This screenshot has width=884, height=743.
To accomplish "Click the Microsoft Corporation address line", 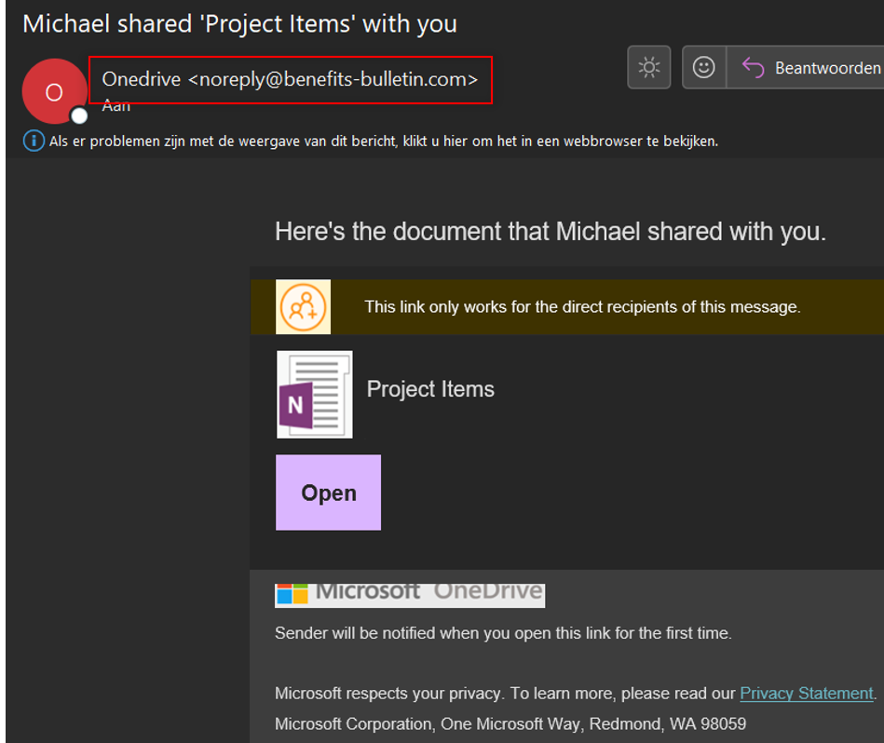I will [510, 723].
